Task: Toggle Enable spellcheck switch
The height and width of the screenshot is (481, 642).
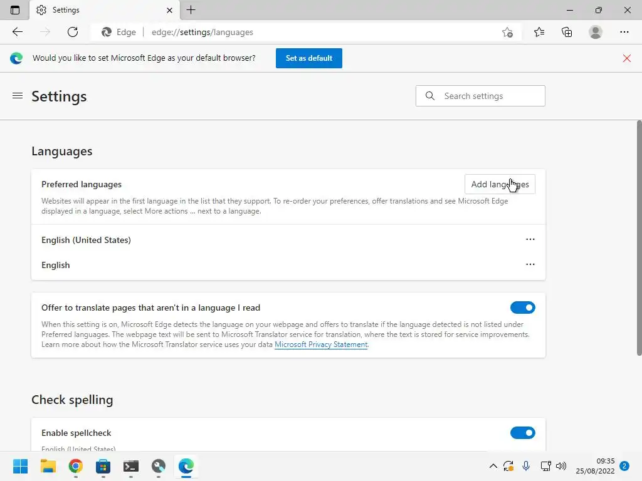Action: click(x=522, y=433)
